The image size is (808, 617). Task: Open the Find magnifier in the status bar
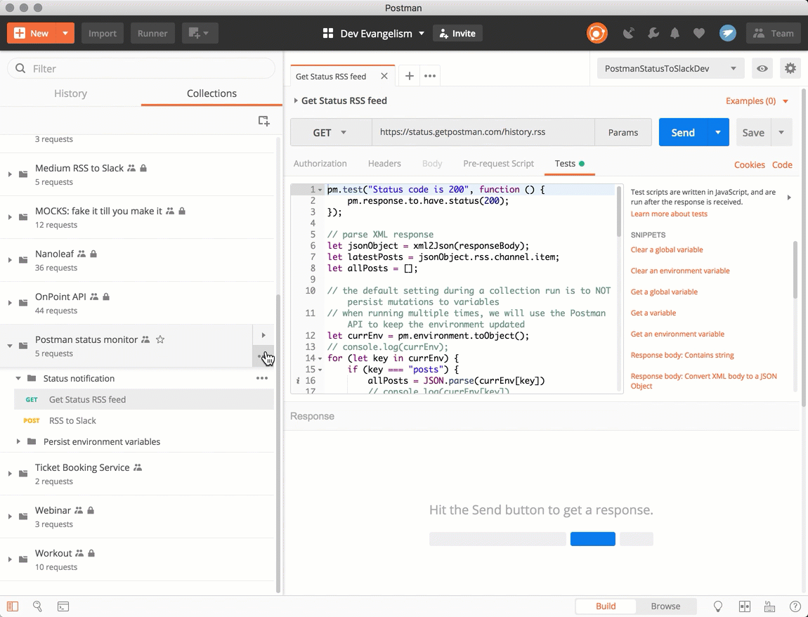tap(37, 606)
